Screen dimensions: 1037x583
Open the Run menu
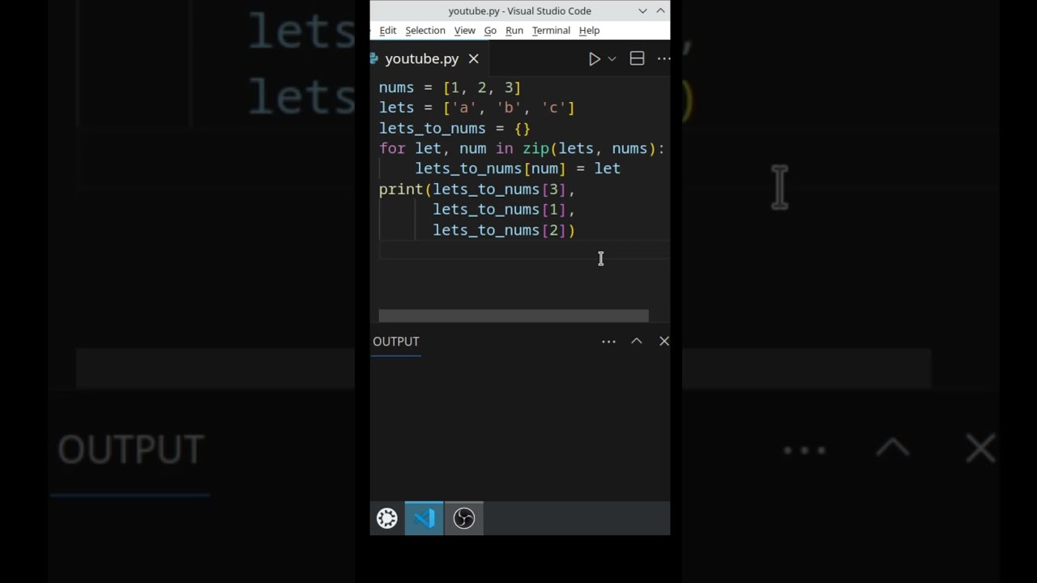click(514, 31)
